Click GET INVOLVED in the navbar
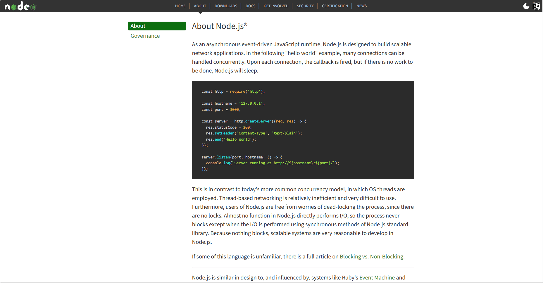The image size is (543, 283). click(x=276, y=6)
